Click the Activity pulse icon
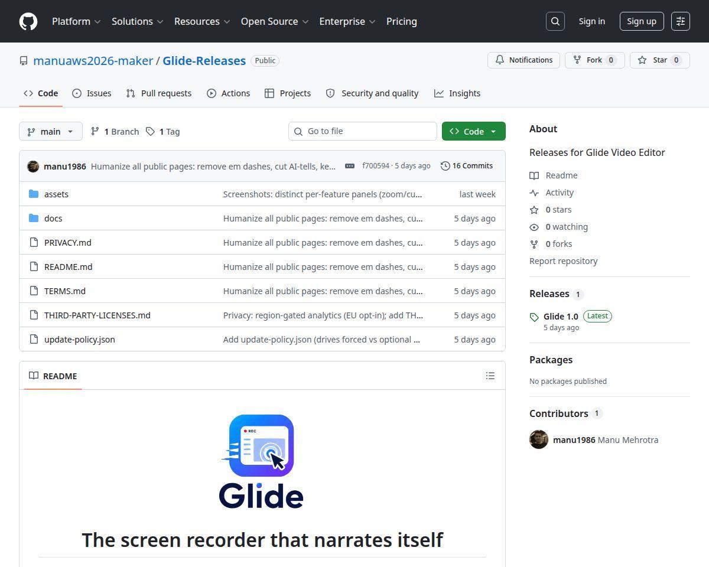Screen dimensions: 709x567 [534, 193]
